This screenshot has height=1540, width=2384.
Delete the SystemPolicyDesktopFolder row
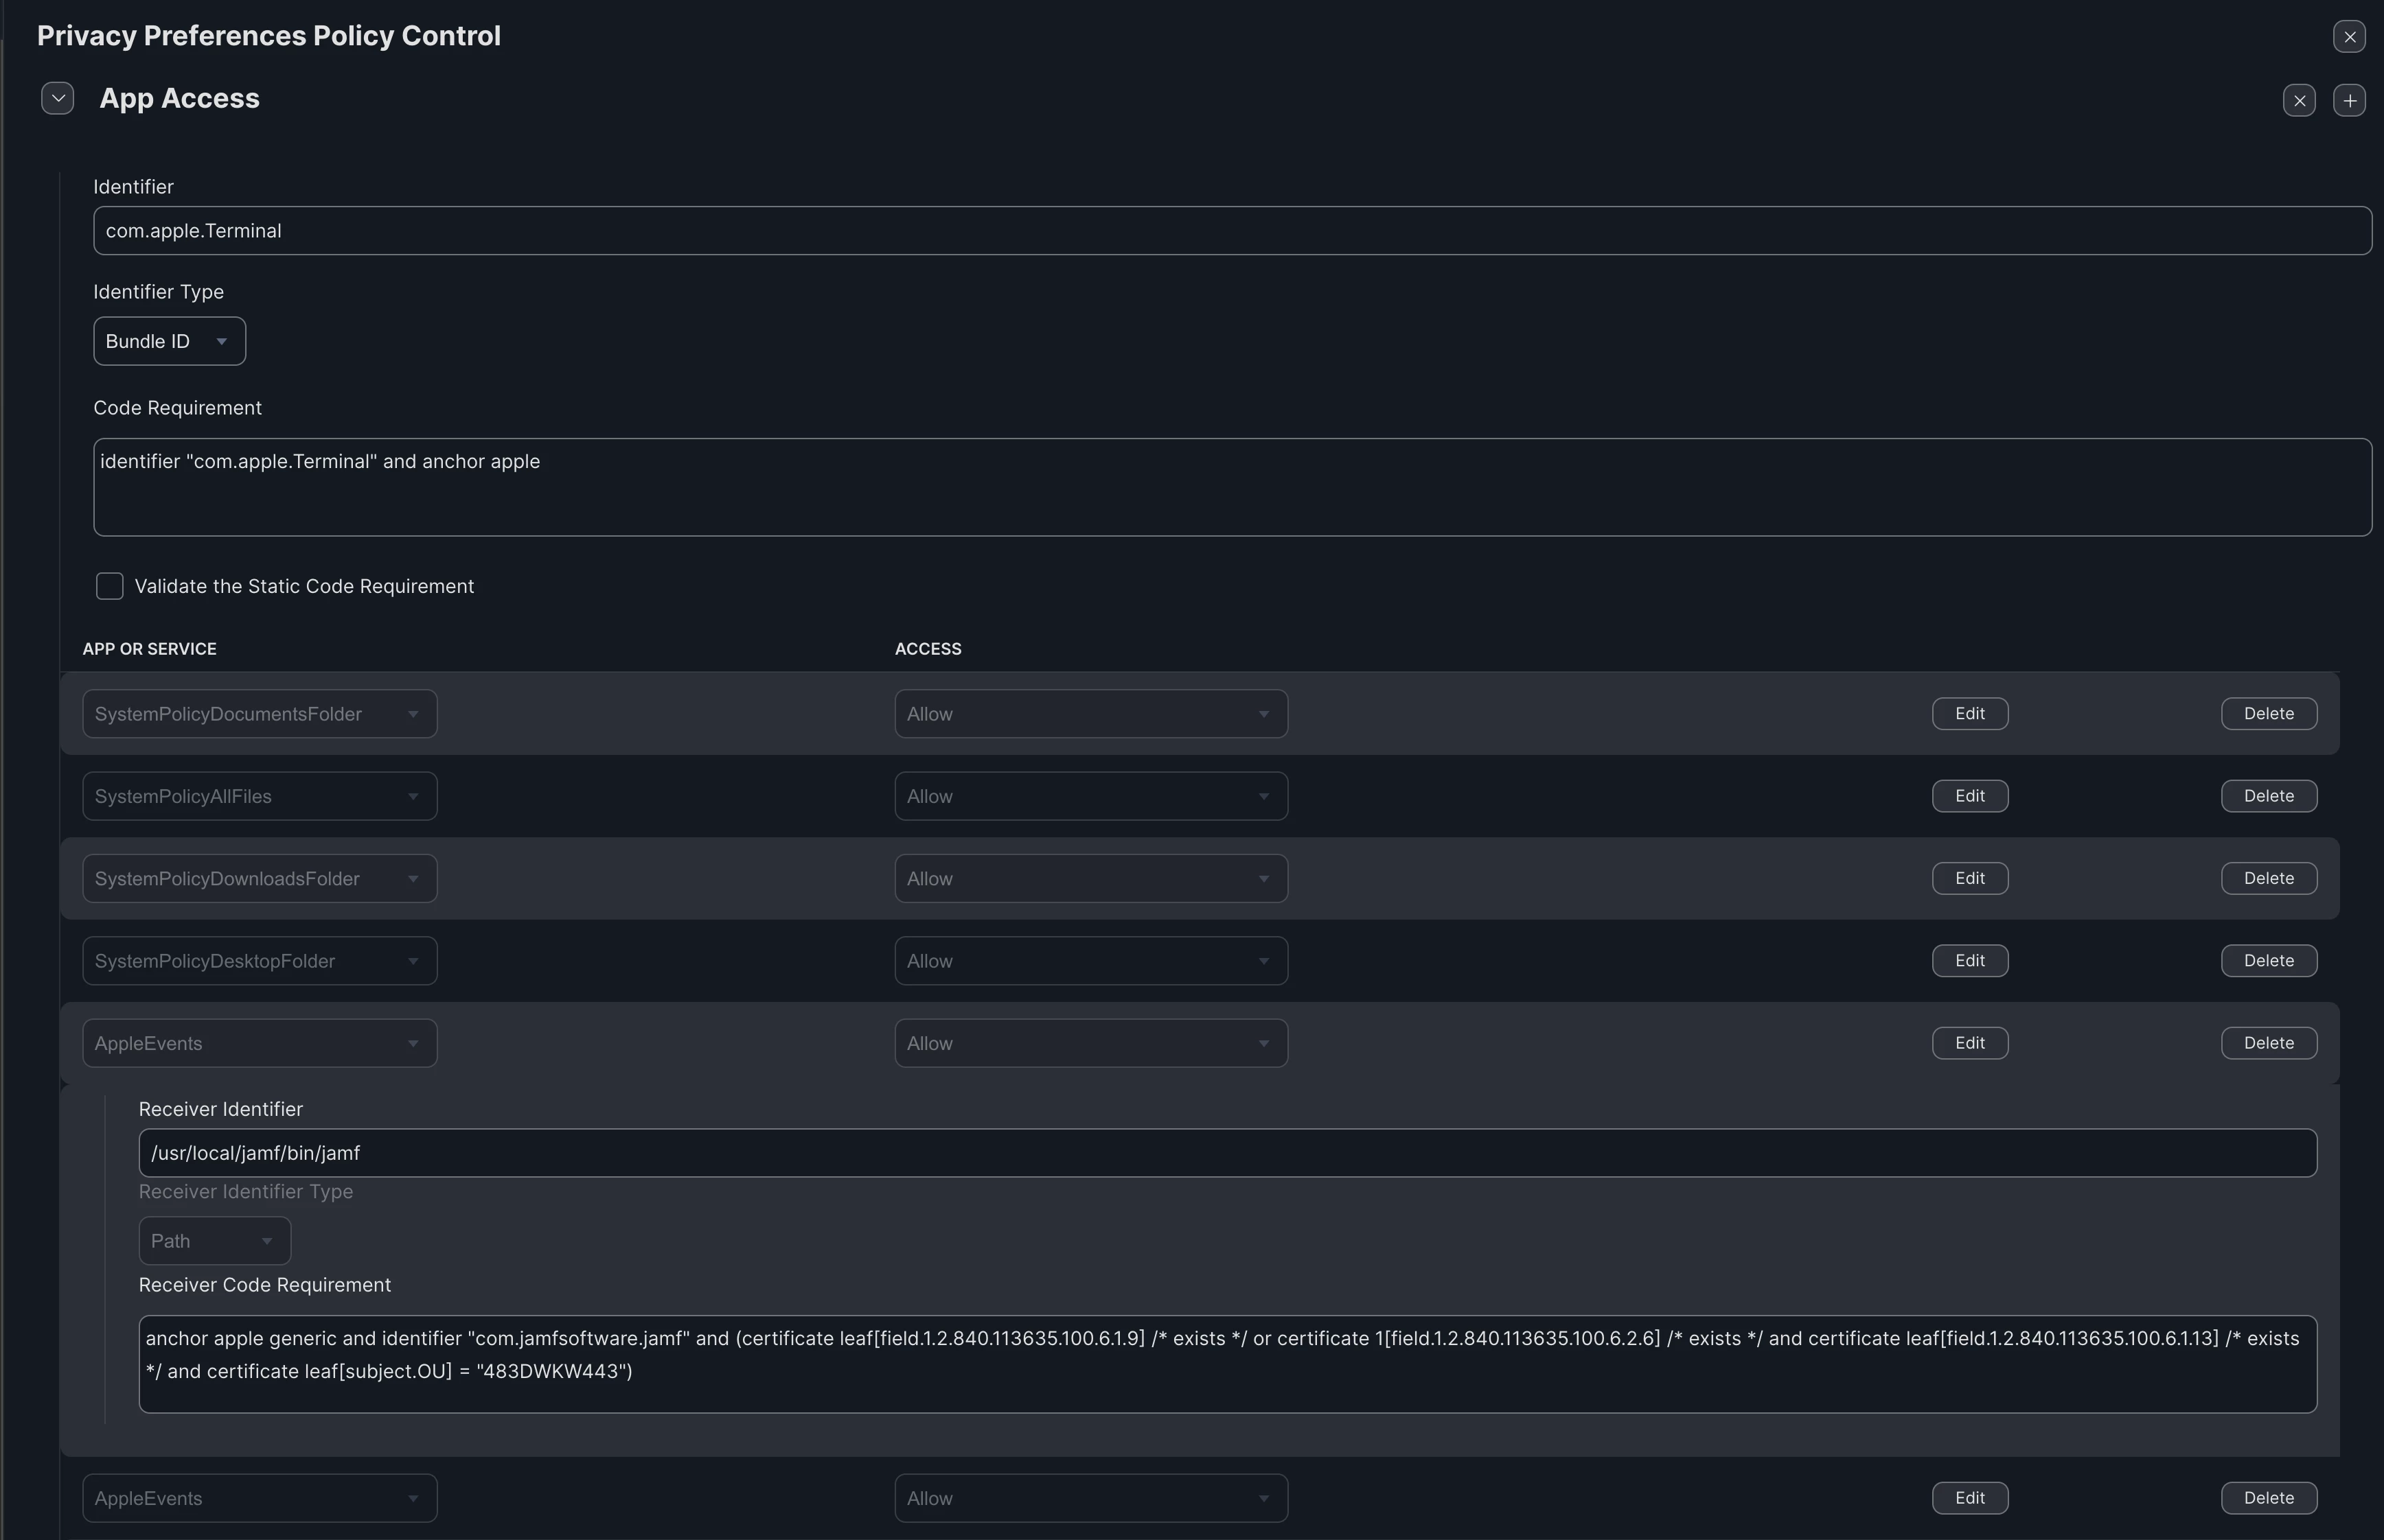[2269, 961]
